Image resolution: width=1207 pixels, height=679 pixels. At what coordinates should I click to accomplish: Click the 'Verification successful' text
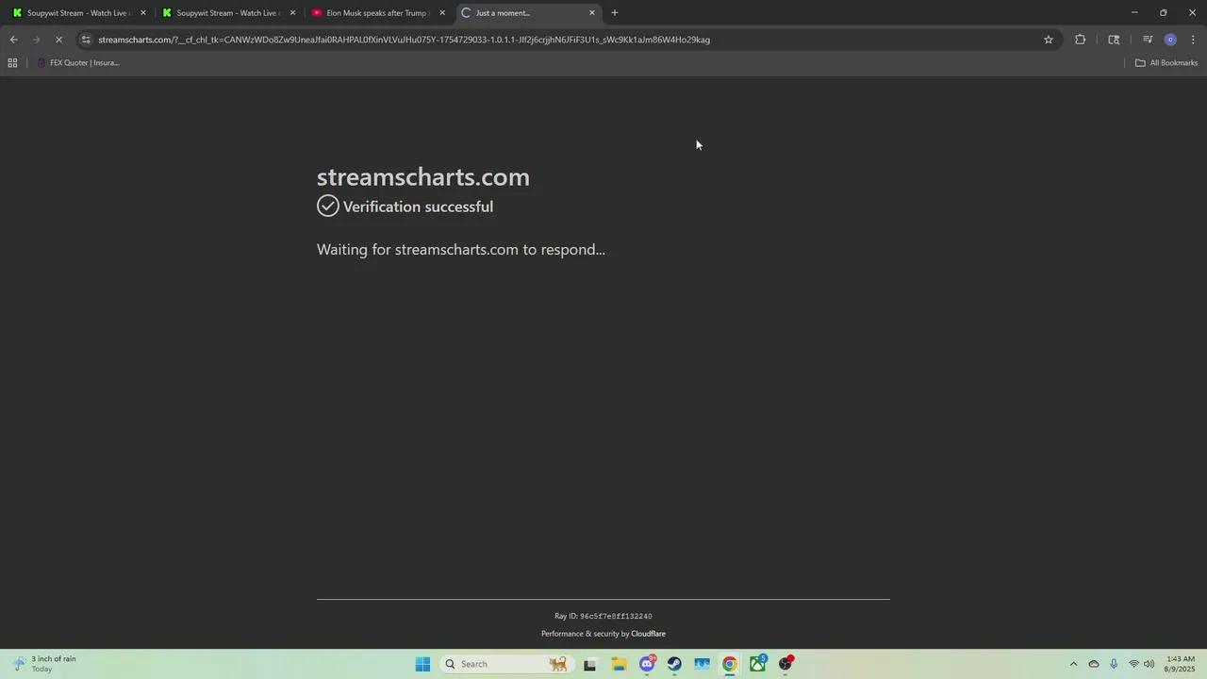(418, 207)
